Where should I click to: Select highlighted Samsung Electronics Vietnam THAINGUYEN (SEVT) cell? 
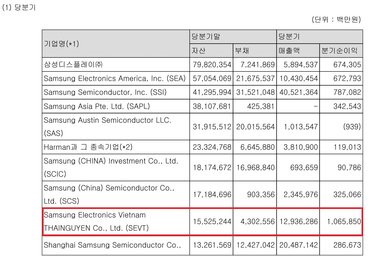(x=116, y=221)
